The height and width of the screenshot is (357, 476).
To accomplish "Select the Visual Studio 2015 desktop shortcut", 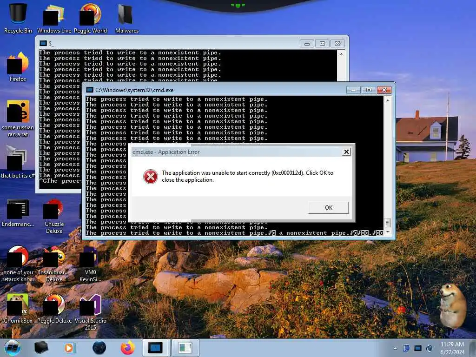I will (x=91, y=312).
